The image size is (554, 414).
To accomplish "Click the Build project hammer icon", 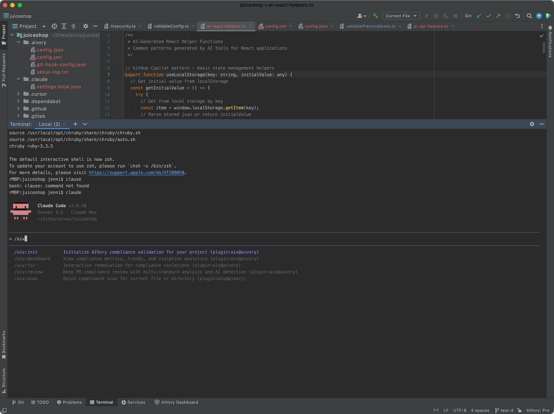I will click(x=375, y=15).
